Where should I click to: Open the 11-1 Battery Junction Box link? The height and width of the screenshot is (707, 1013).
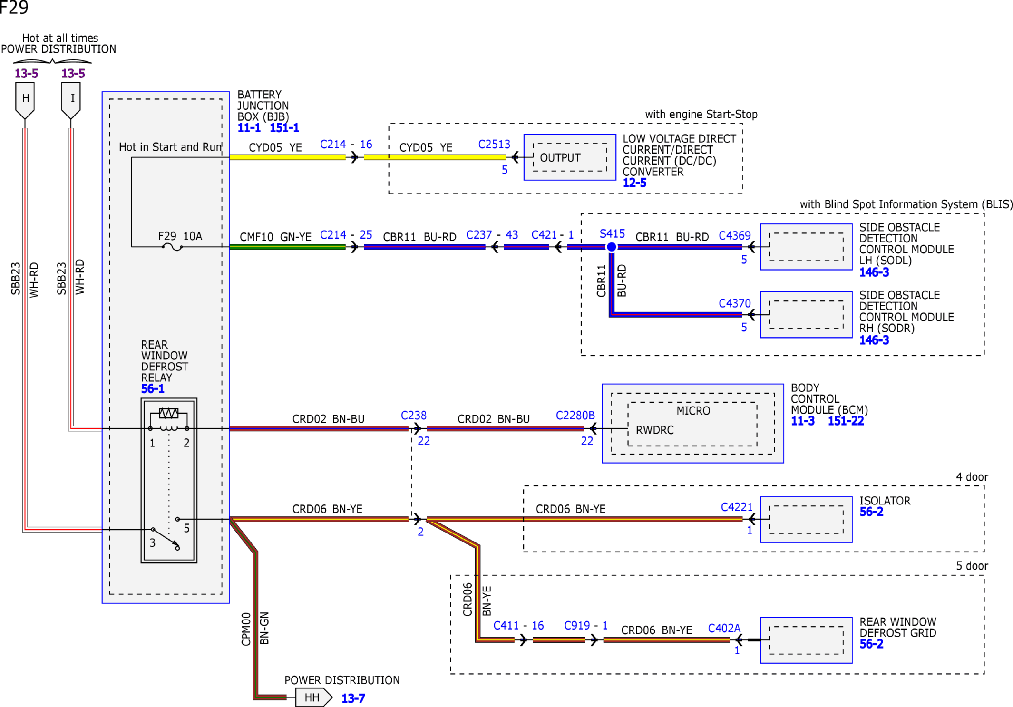click(x=249, y=128)
